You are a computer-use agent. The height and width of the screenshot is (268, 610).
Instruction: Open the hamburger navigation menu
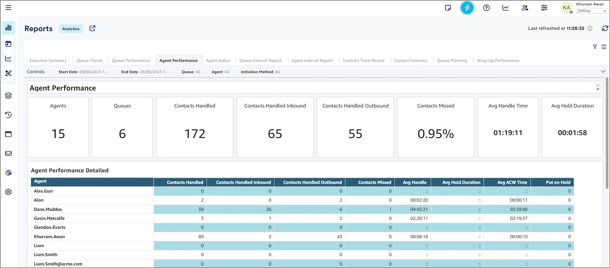coord(8,8)
